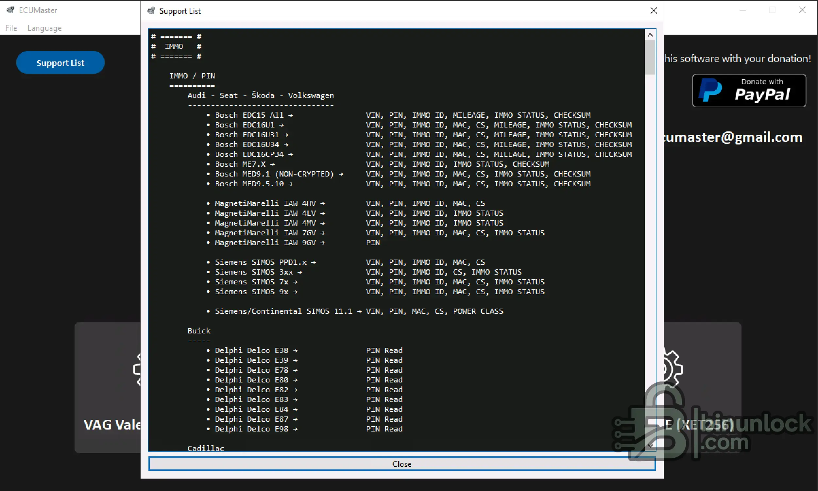Donate with PayPal button

tap(749, 90)
